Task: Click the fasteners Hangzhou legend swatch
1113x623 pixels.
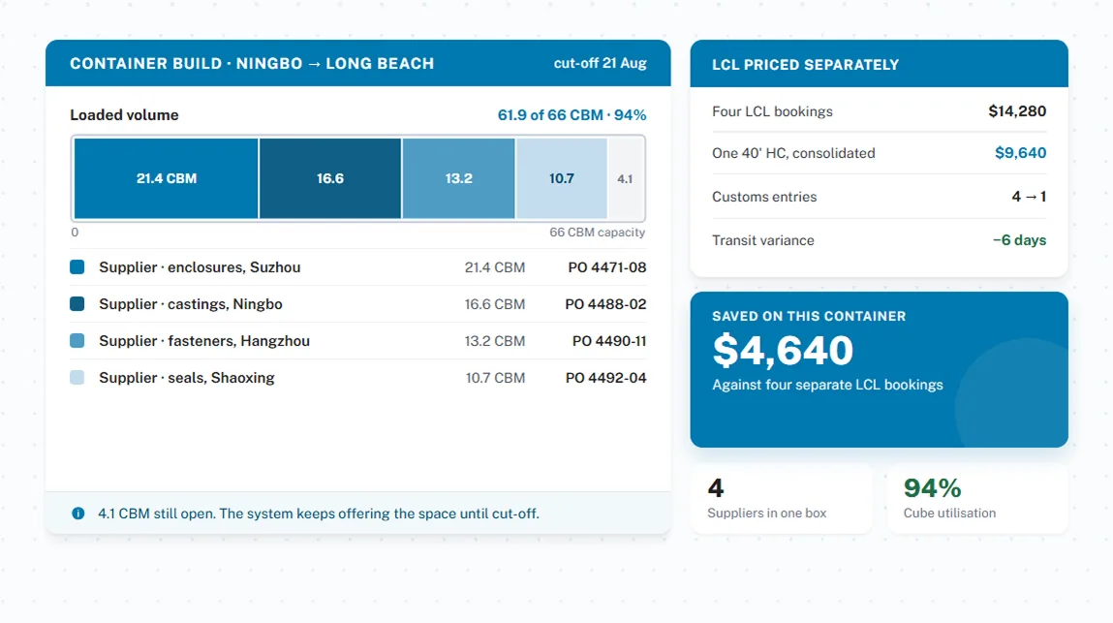Action: 77,341
